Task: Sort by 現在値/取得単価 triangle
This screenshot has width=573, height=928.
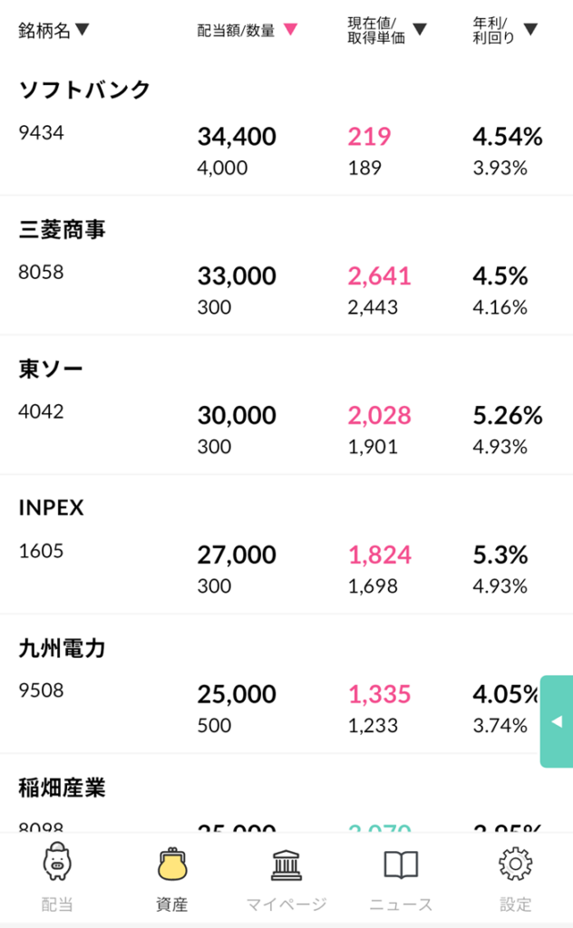Action: [x=420, y=29]
